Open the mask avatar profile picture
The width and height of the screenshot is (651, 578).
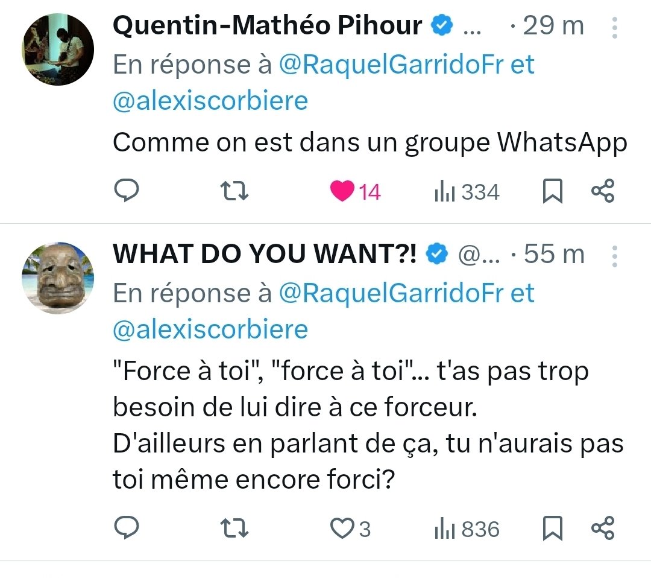click(x=58, y=278)
